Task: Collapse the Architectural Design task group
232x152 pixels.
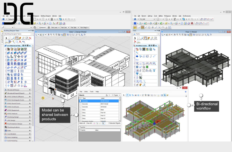Action: [30, 46]
